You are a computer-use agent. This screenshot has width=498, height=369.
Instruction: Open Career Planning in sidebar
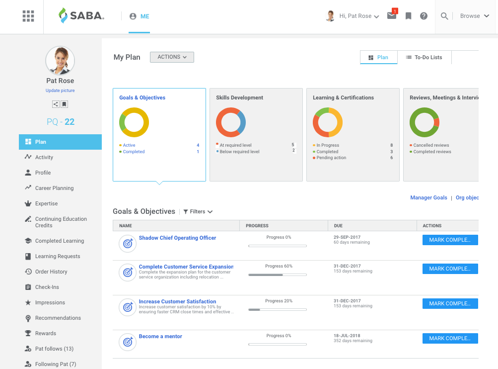(54, 188)
